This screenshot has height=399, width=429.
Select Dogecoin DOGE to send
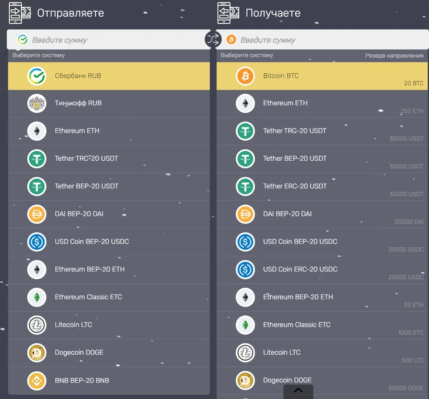(109, 353)
